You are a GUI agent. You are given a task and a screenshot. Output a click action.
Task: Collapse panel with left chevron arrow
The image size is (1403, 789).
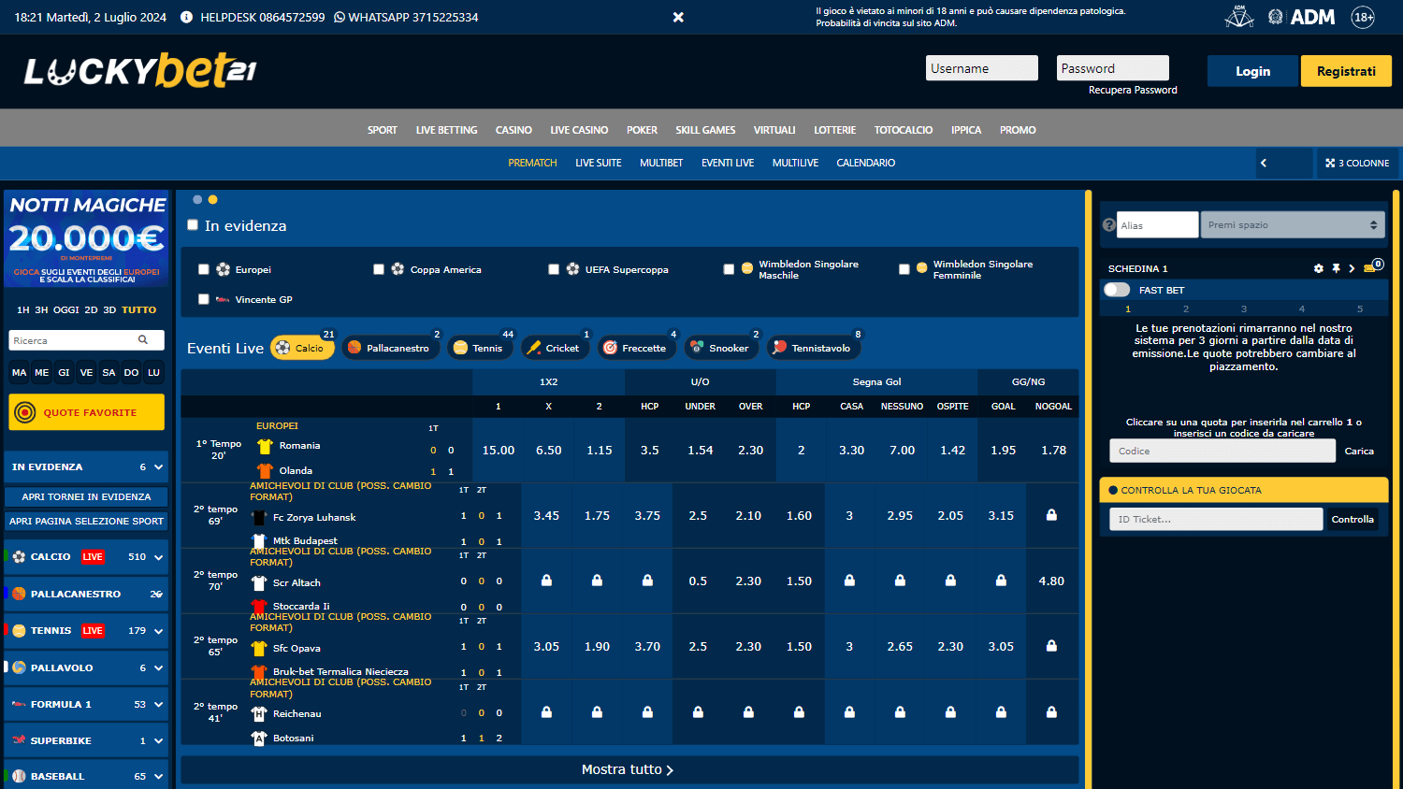(1264, 163)
